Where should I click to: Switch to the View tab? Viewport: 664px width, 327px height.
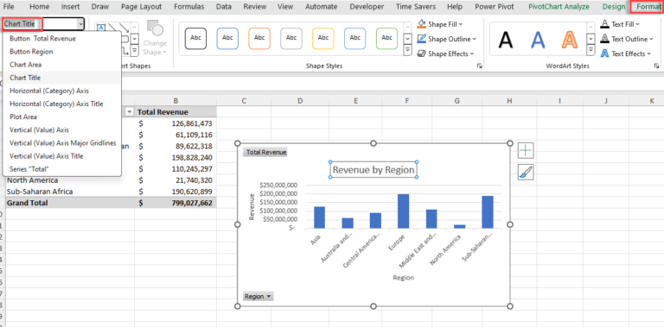pyautogui.click(x=285, y=6)
